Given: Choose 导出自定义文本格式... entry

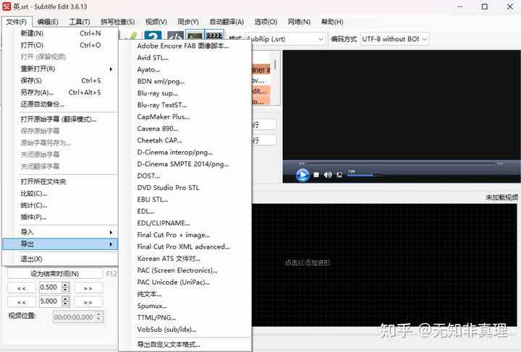Looking at the screenshot, I should pyautogui.click(x=185, y=345).
